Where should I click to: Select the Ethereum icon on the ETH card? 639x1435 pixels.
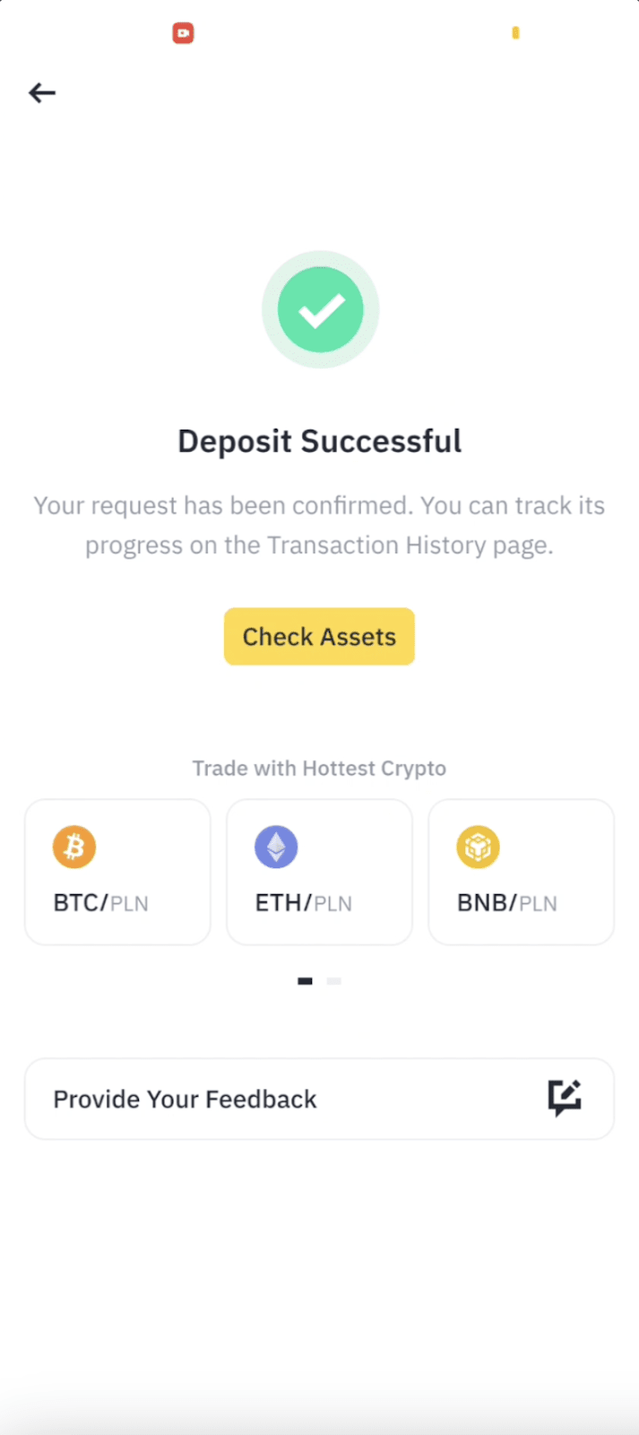(275, 846)
